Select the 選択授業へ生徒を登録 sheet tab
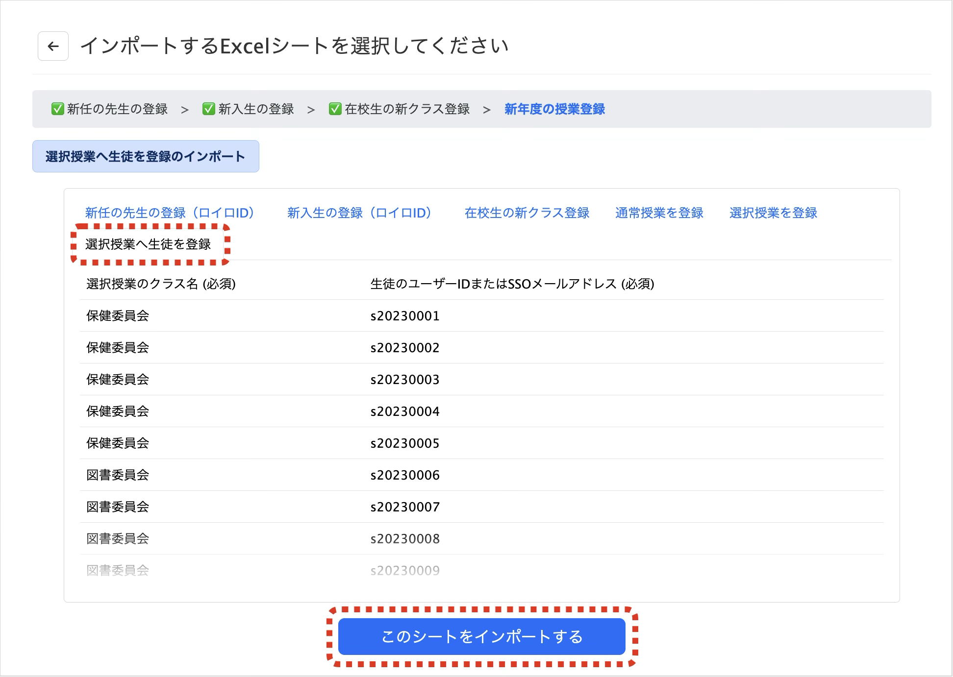Screen dimensions: 953x677 [148, 244]
